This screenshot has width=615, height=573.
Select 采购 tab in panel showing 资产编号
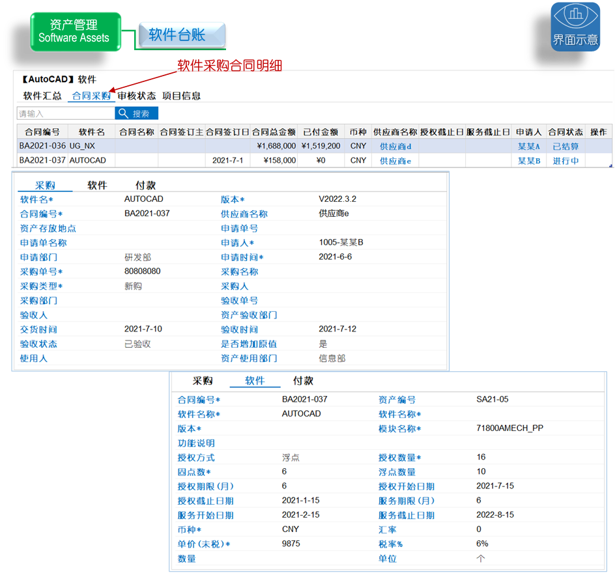coord(203,380)
